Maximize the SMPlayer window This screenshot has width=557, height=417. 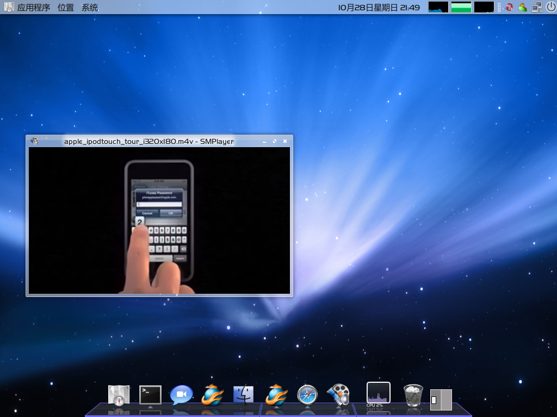point(275,142)
